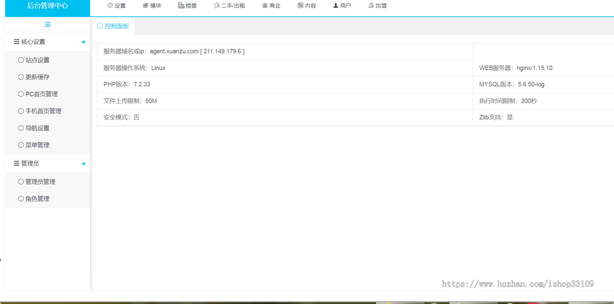Click the 执行时间限制: 300秒 cell
This screenshot has height=304, width=614.
(x=543, y=101)
